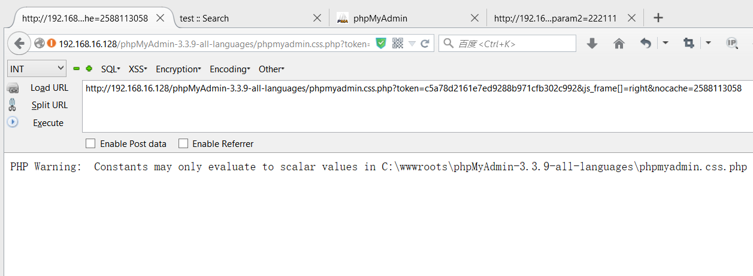Viewport: 753px width, 276px height.
Task: Click the browser back arrow button
Action: point(19,43)
